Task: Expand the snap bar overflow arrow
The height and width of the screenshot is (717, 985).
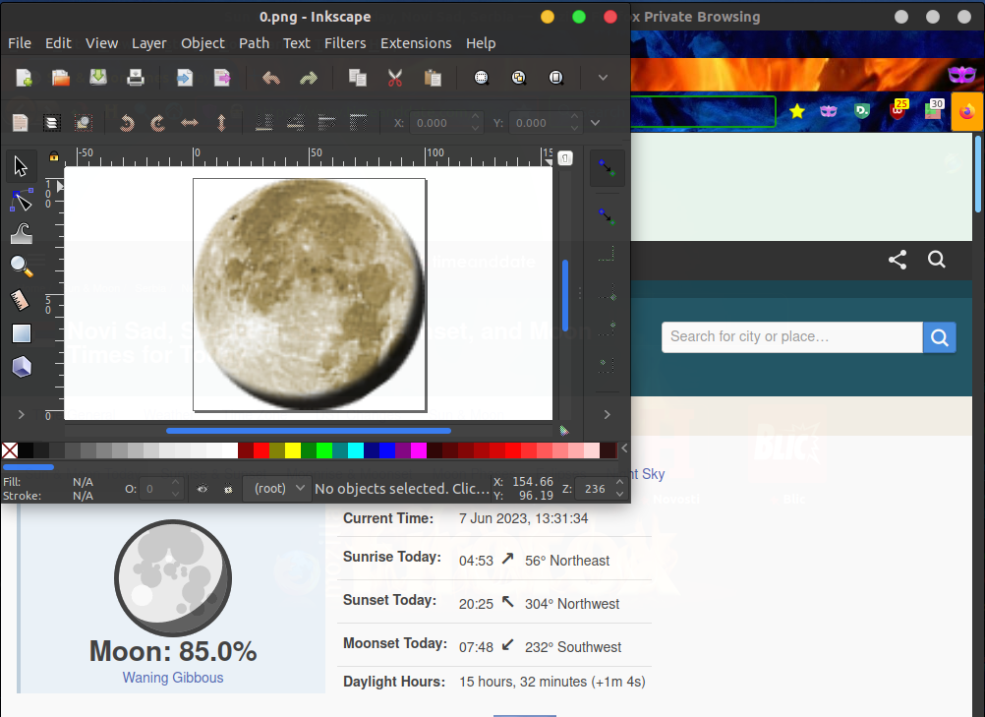Action: tap(607, 415)
